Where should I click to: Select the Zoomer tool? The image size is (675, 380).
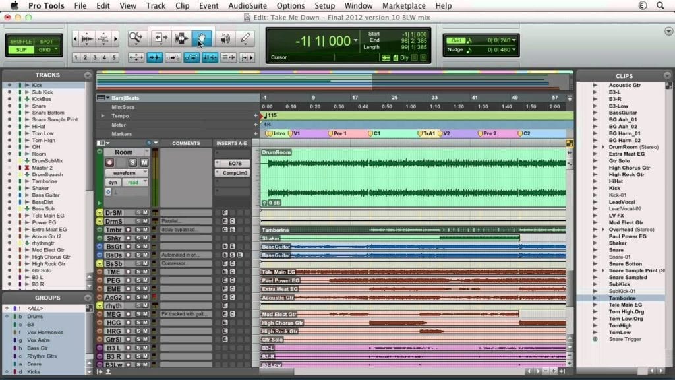point(136,38)
